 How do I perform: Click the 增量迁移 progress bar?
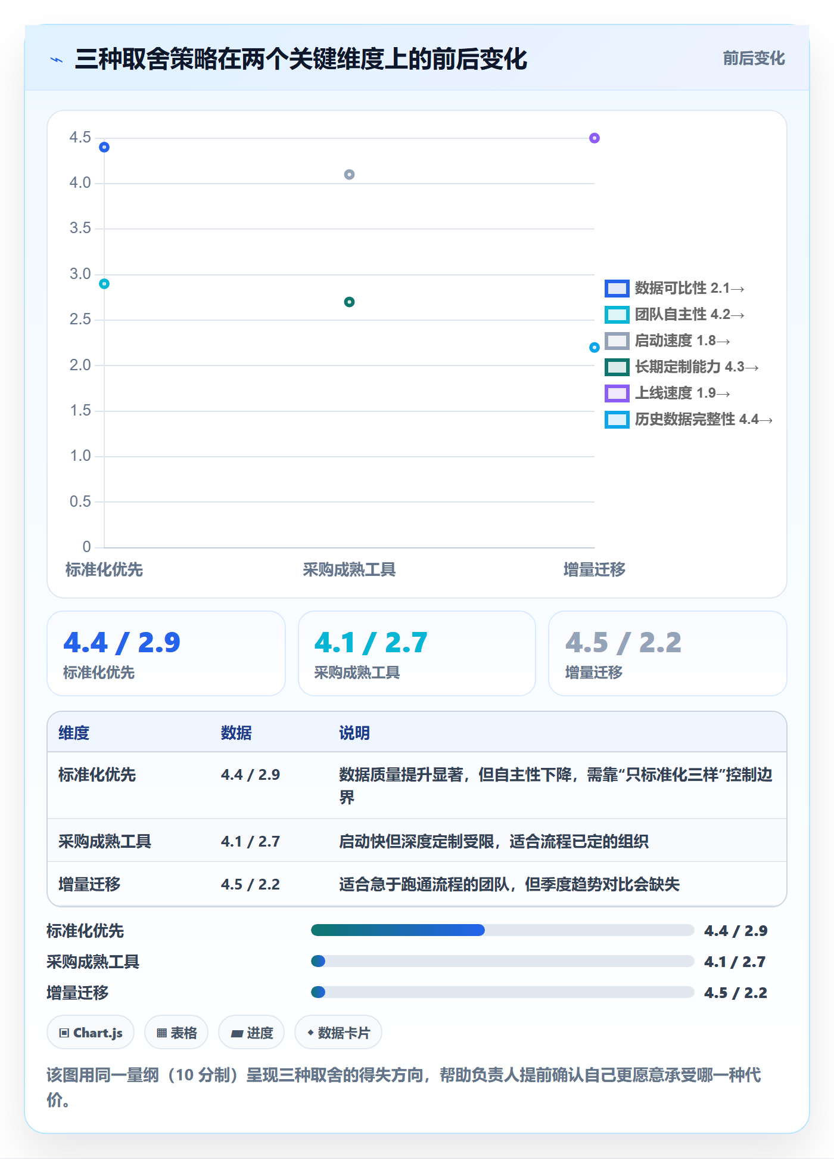[x=502, y=992]
